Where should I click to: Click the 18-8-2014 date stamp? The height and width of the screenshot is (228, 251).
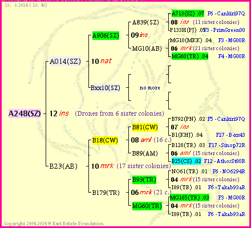26,5
